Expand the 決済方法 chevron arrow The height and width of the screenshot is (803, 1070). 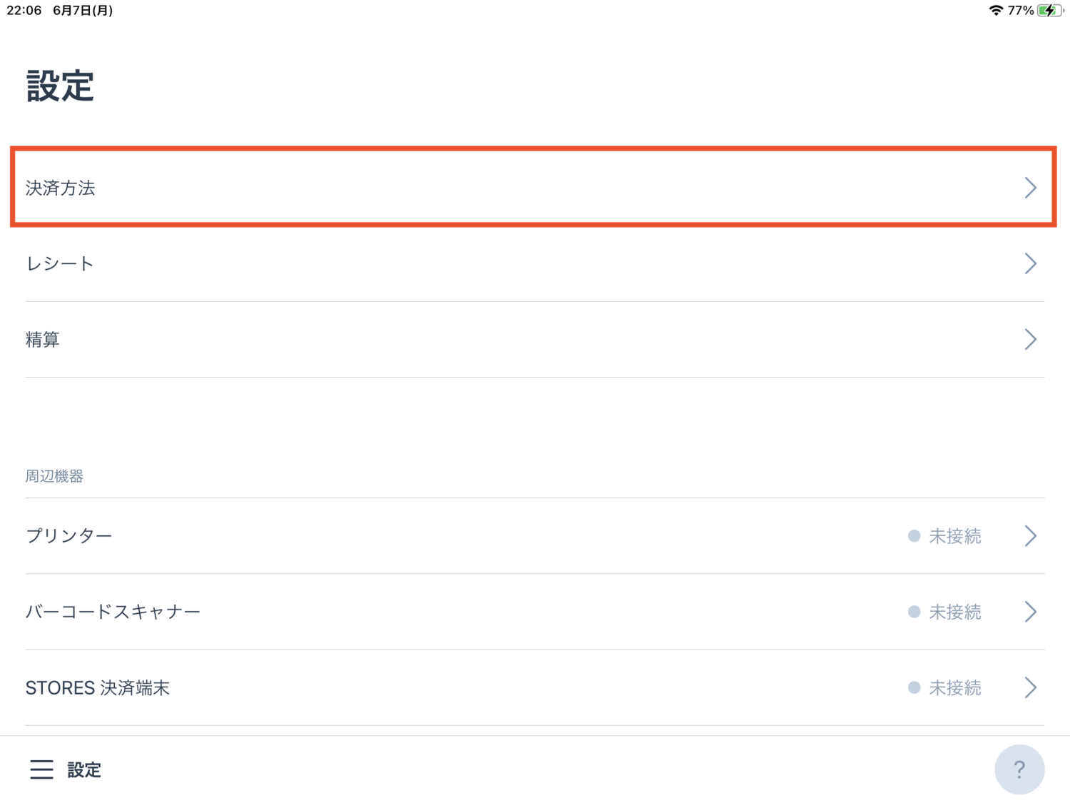tap(1031, 188)
